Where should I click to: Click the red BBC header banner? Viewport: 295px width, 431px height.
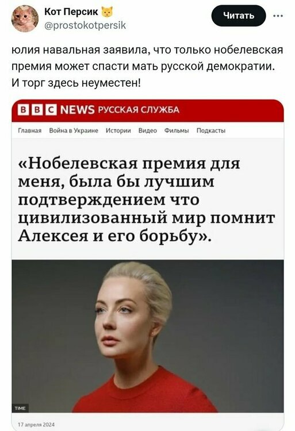click(148, 110)
